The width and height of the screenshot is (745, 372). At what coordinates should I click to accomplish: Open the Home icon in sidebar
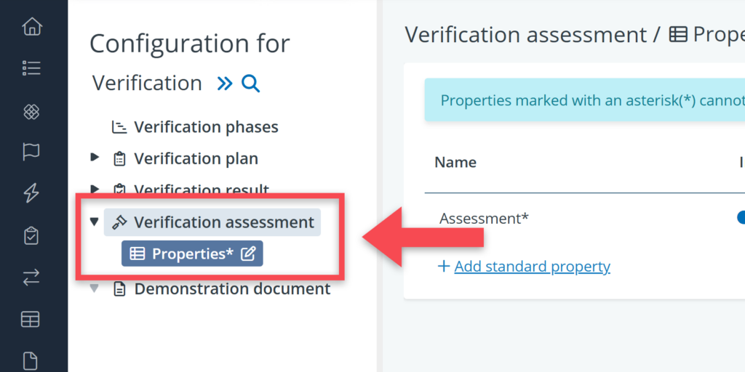coord(31,28)
